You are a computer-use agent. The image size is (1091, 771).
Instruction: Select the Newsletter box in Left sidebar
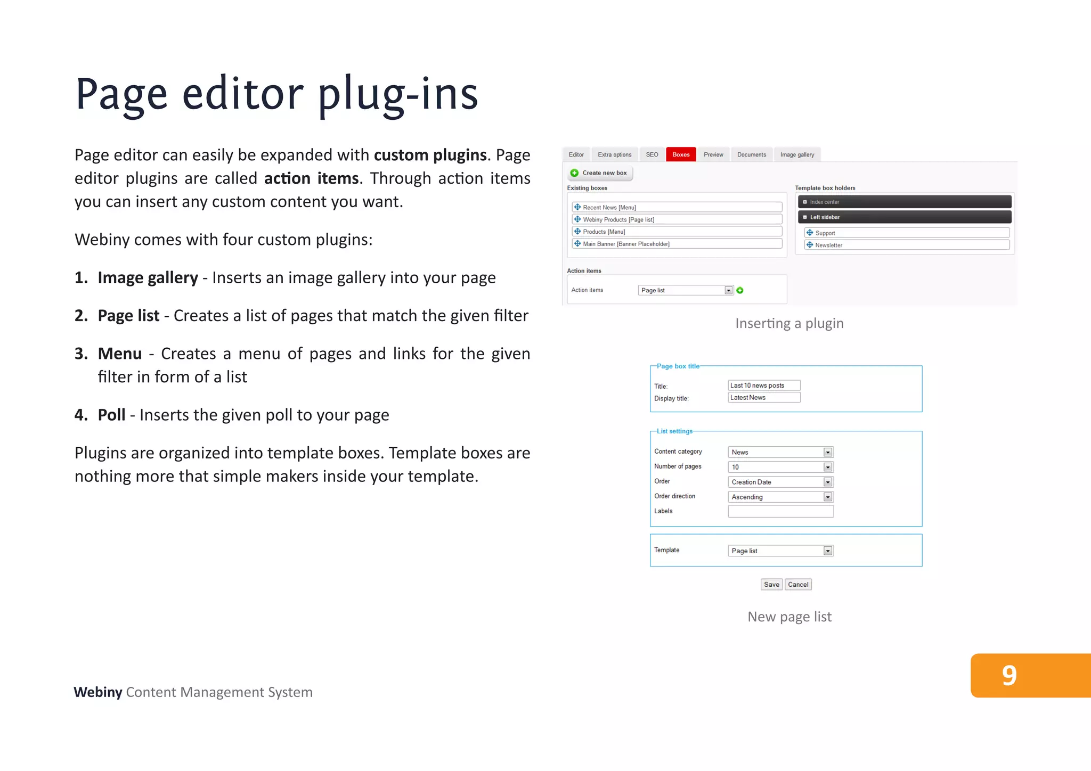tap(907, 245)
